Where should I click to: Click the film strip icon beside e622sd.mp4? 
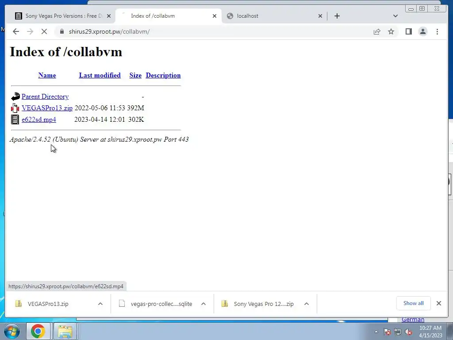15,120
